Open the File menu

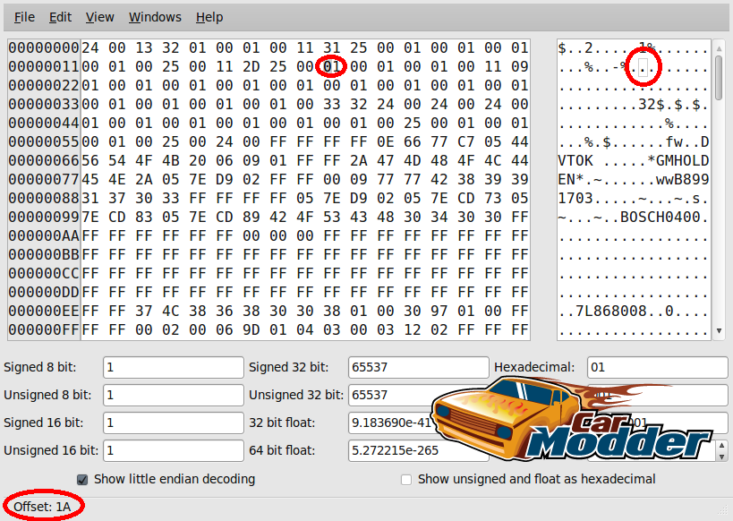[24, 17]
